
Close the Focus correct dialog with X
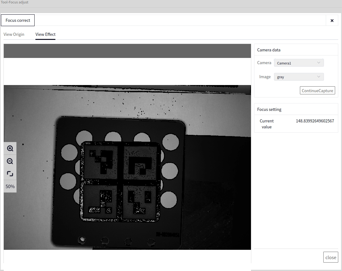[x=332, y=21]
